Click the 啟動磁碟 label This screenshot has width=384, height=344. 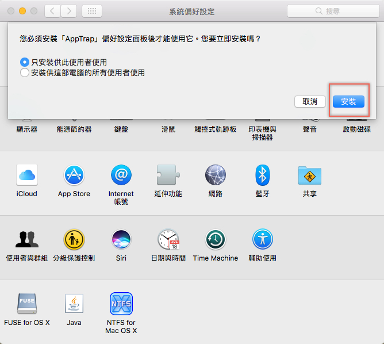357,129
